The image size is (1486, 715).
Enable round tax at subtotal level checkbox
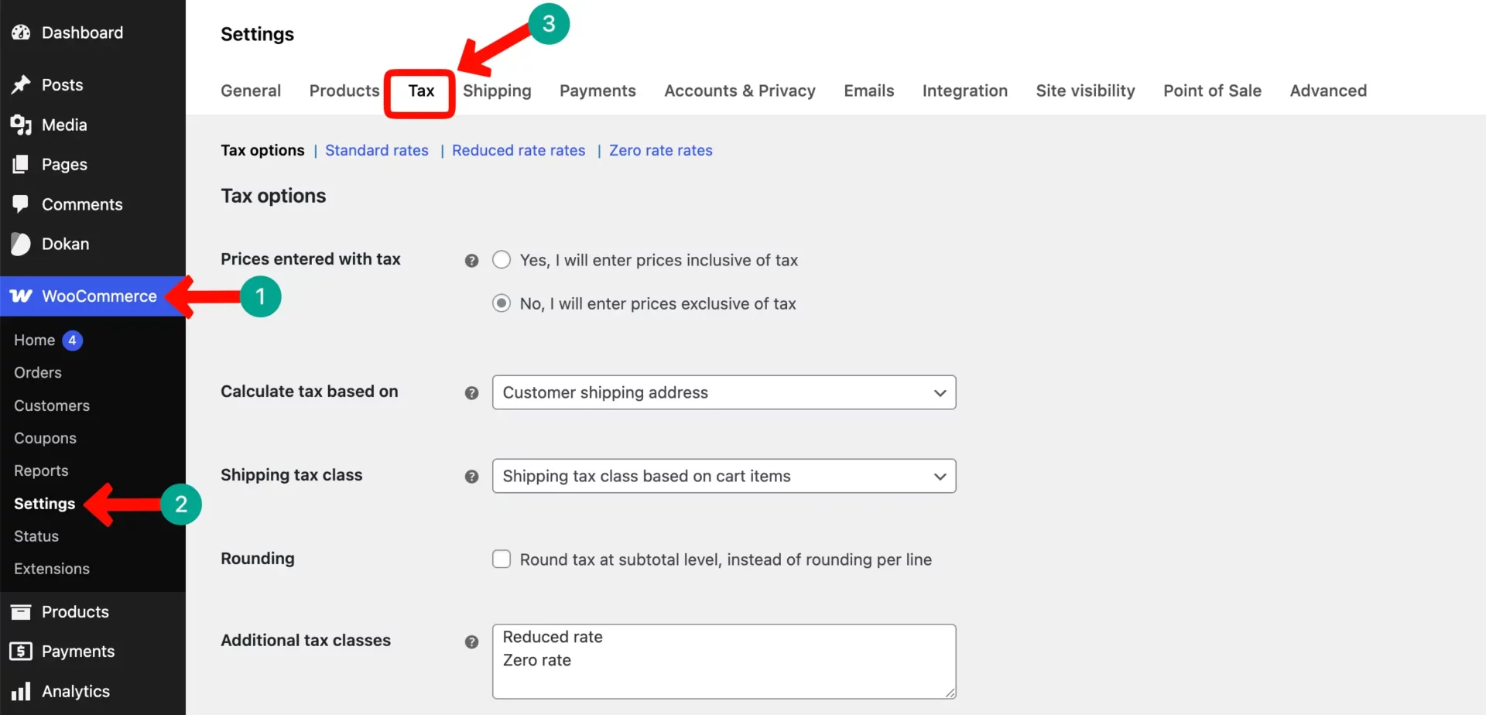click(x=502, y=559)
